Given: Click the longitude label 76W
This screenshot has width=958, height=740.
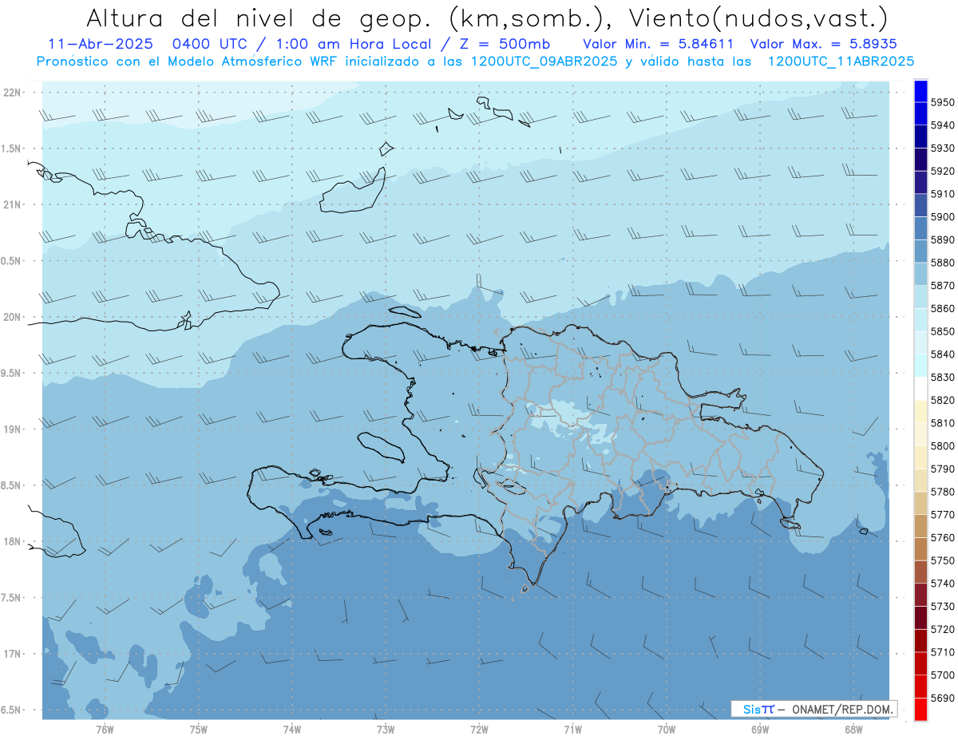Looking at the screenshot, I should point(105,730).
